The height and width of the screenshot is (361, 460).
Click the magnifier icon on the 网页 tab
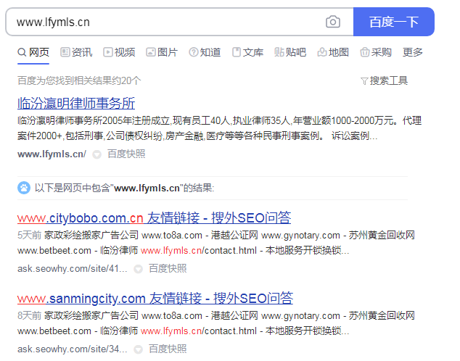[x=22, y=52]
